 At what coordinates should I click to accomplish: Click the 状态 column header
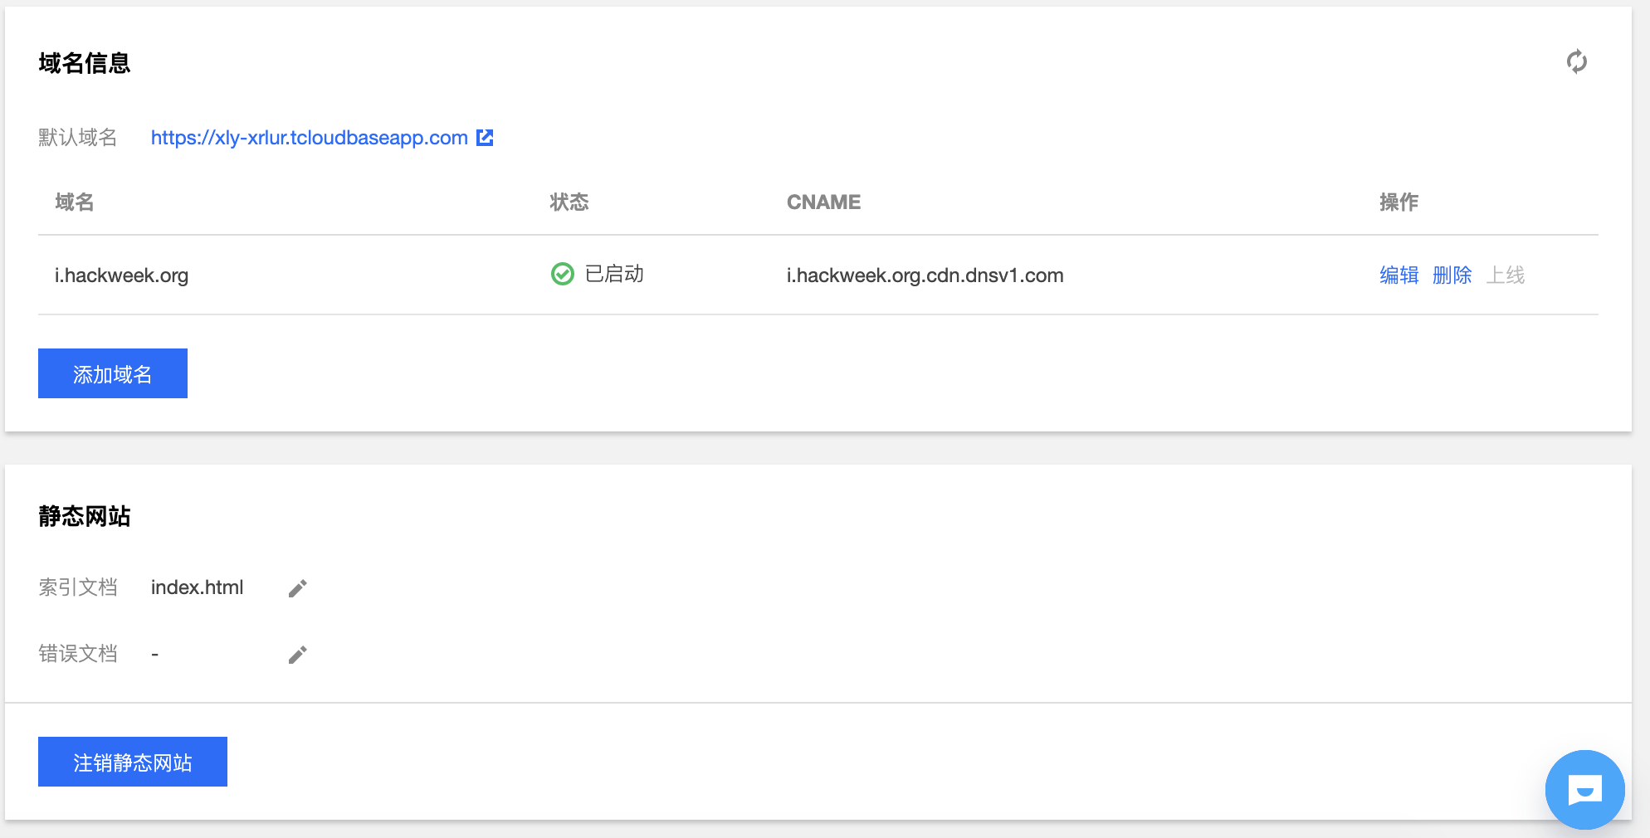click(569, 202)
